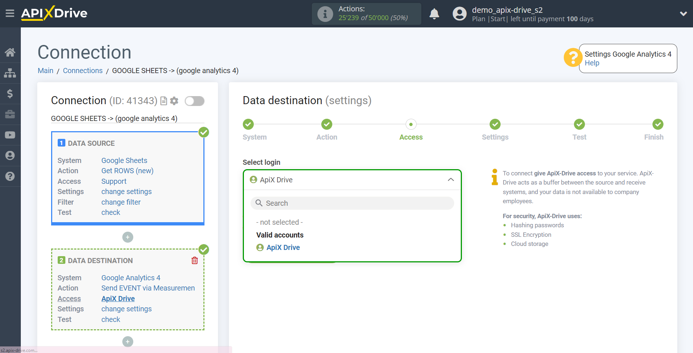Click the notification bell icon
693x353 pixels.
tap(434, 13)
